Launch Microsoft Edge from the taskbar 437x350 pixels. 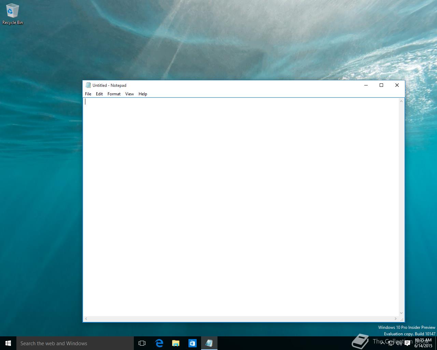click(159, 343)
